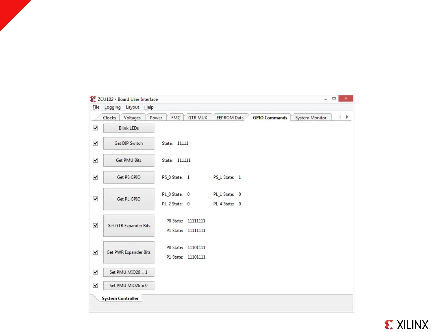Image resolution: width=443 pixels, height=332 pixels.
Task: Click the Set PMU MIO26 = 1 button
Action: 129,272
